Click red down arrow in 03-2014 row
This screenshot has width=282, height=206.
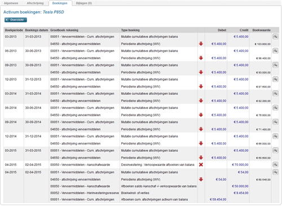pos(201,100)
